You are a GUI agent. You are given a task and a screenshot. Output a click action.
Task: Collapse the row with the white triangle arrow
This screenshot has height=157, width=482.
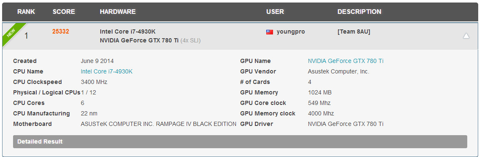click(466, 36)
